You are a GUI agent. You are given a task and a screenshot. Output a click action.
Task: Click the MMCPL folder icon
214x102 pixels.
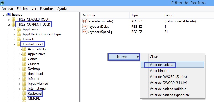(x=24, y=98)
